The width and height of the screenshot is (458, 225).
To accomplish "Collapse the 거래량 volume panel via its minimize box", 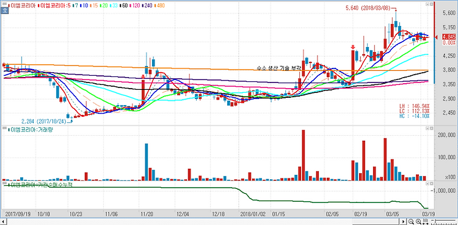I will click(x=427, y=128).
